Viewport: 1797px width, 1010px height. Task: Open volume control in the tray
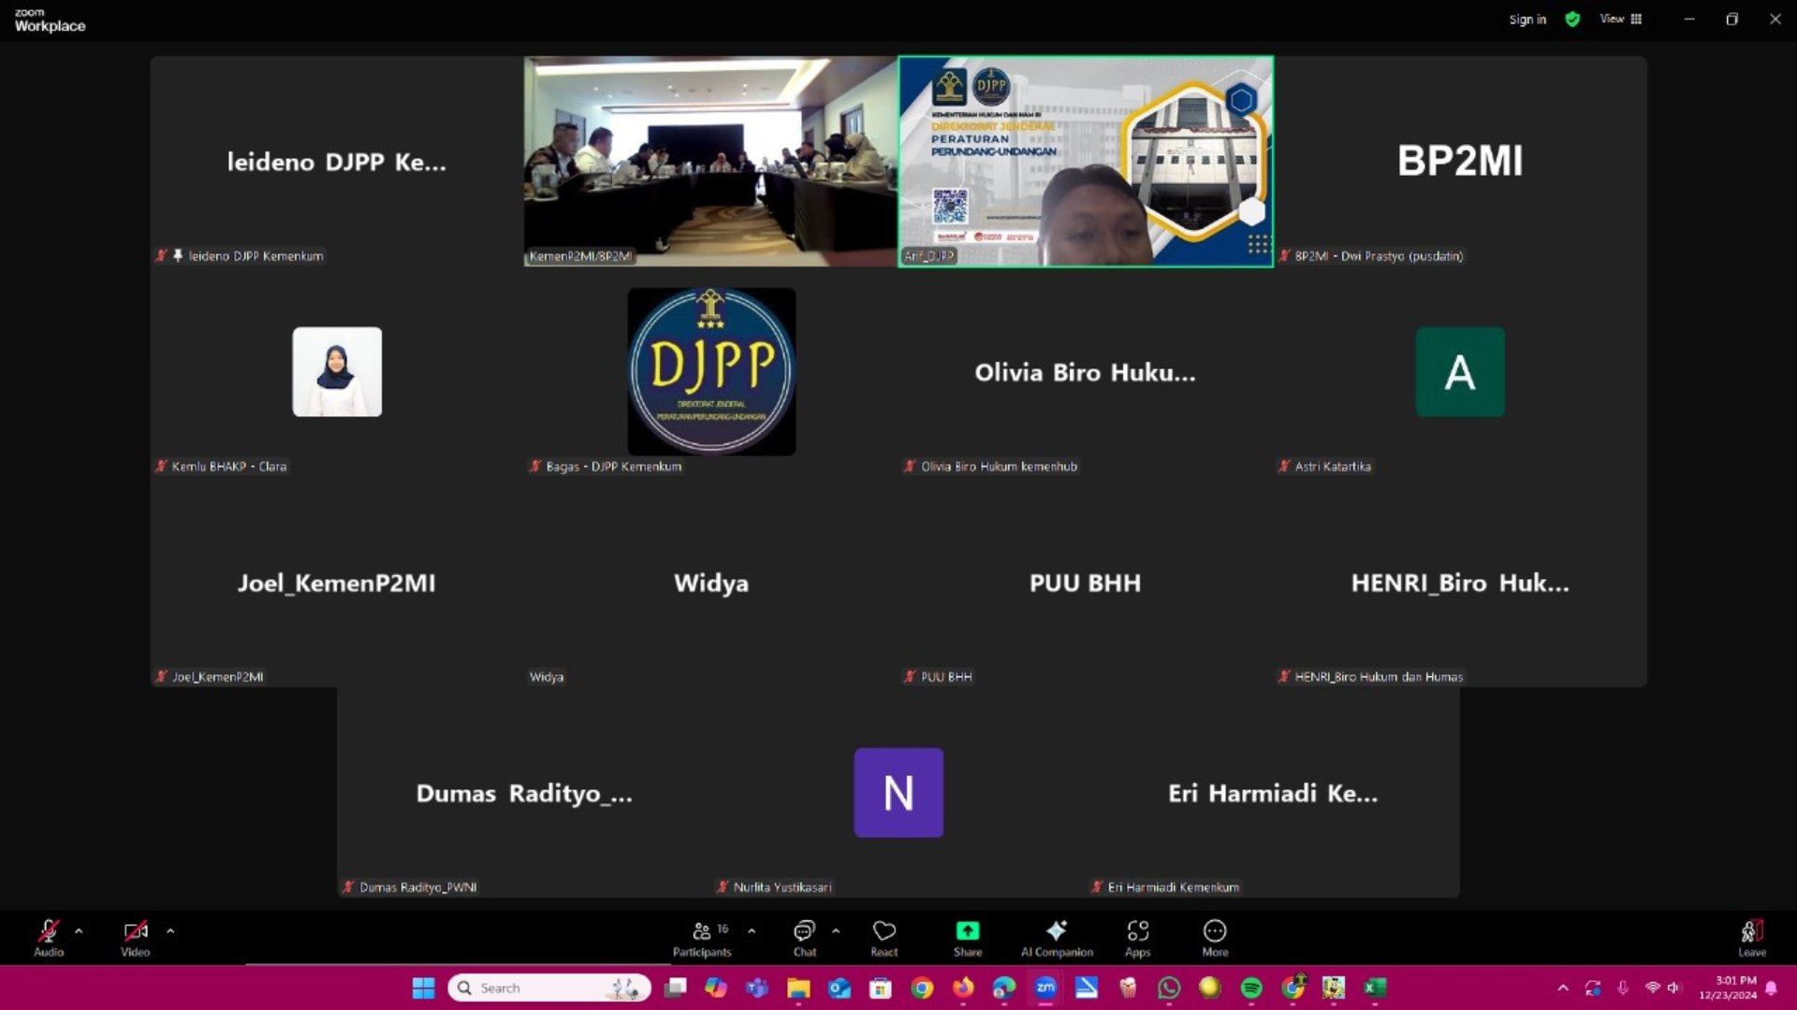(x=1673, y=988)
